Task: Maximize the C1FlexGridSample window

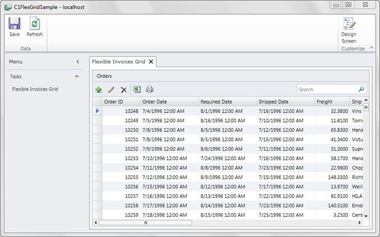Action: click(x=348, y=5)
